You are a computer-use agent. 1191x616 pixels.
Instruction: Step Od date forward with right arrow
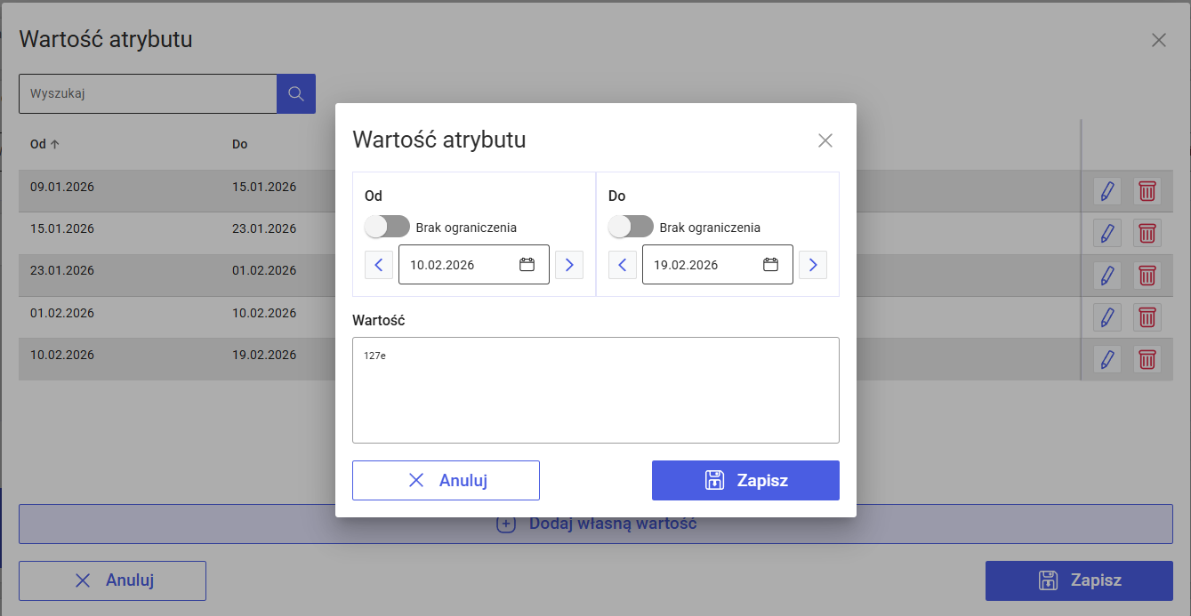click(x=569, y=265)
